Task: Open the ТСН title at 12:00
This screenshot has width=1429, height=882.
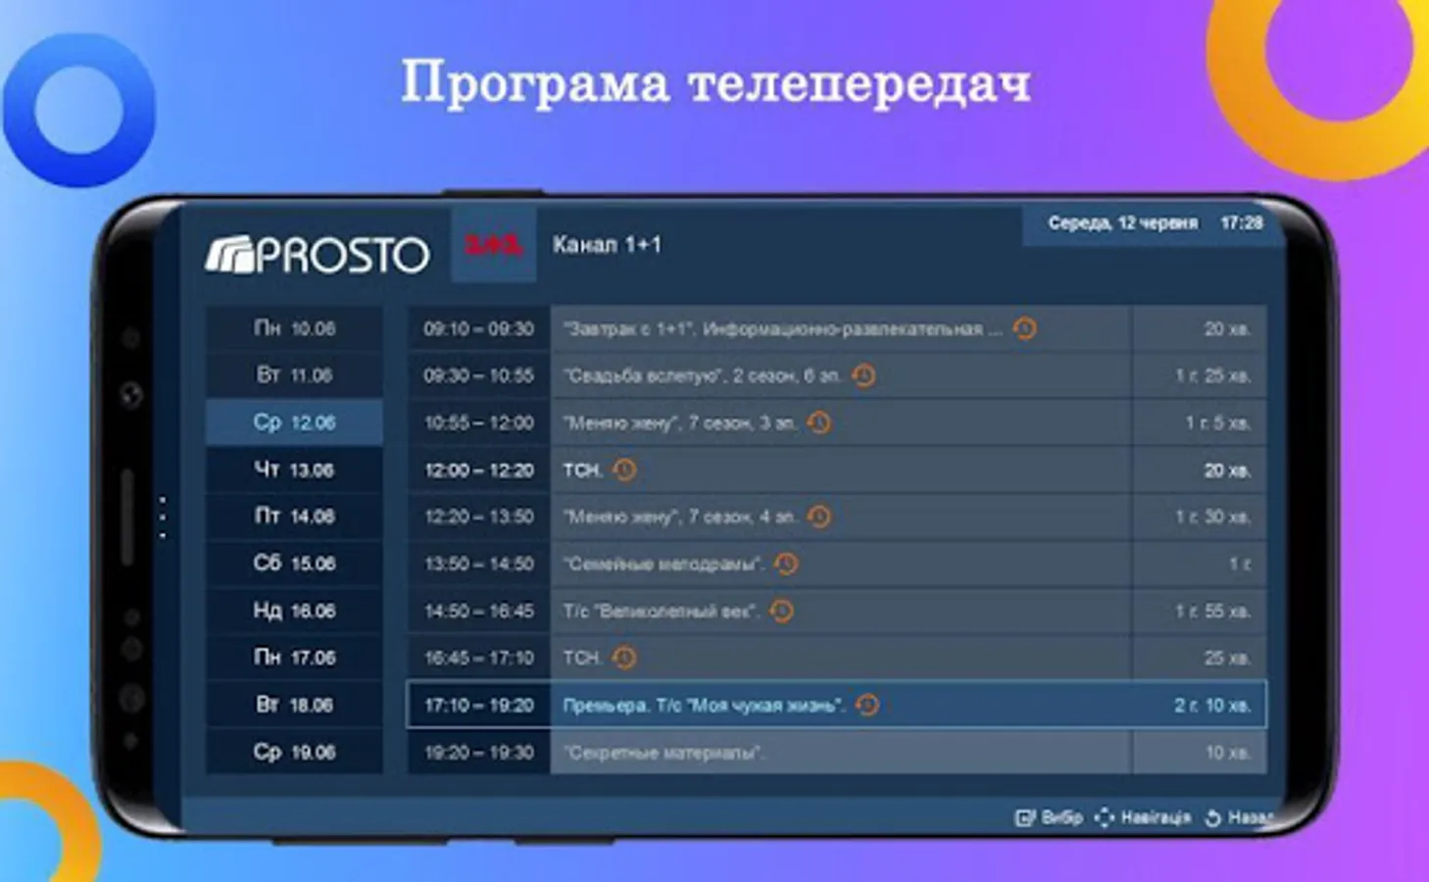Action: [x=582, y=470]
